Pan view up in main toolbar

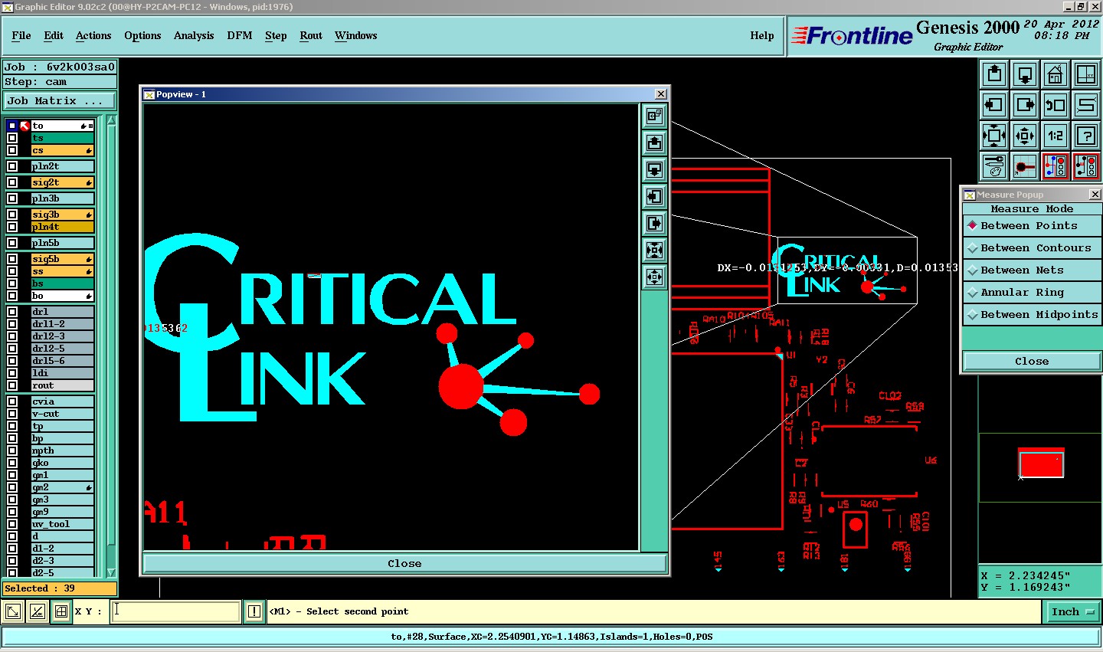coord(994,74)
